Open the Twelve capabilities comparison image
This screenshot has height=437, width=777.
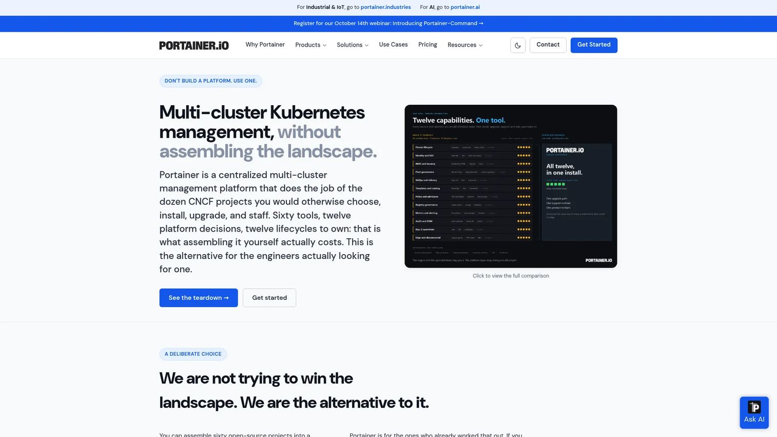tap(511, 186)
